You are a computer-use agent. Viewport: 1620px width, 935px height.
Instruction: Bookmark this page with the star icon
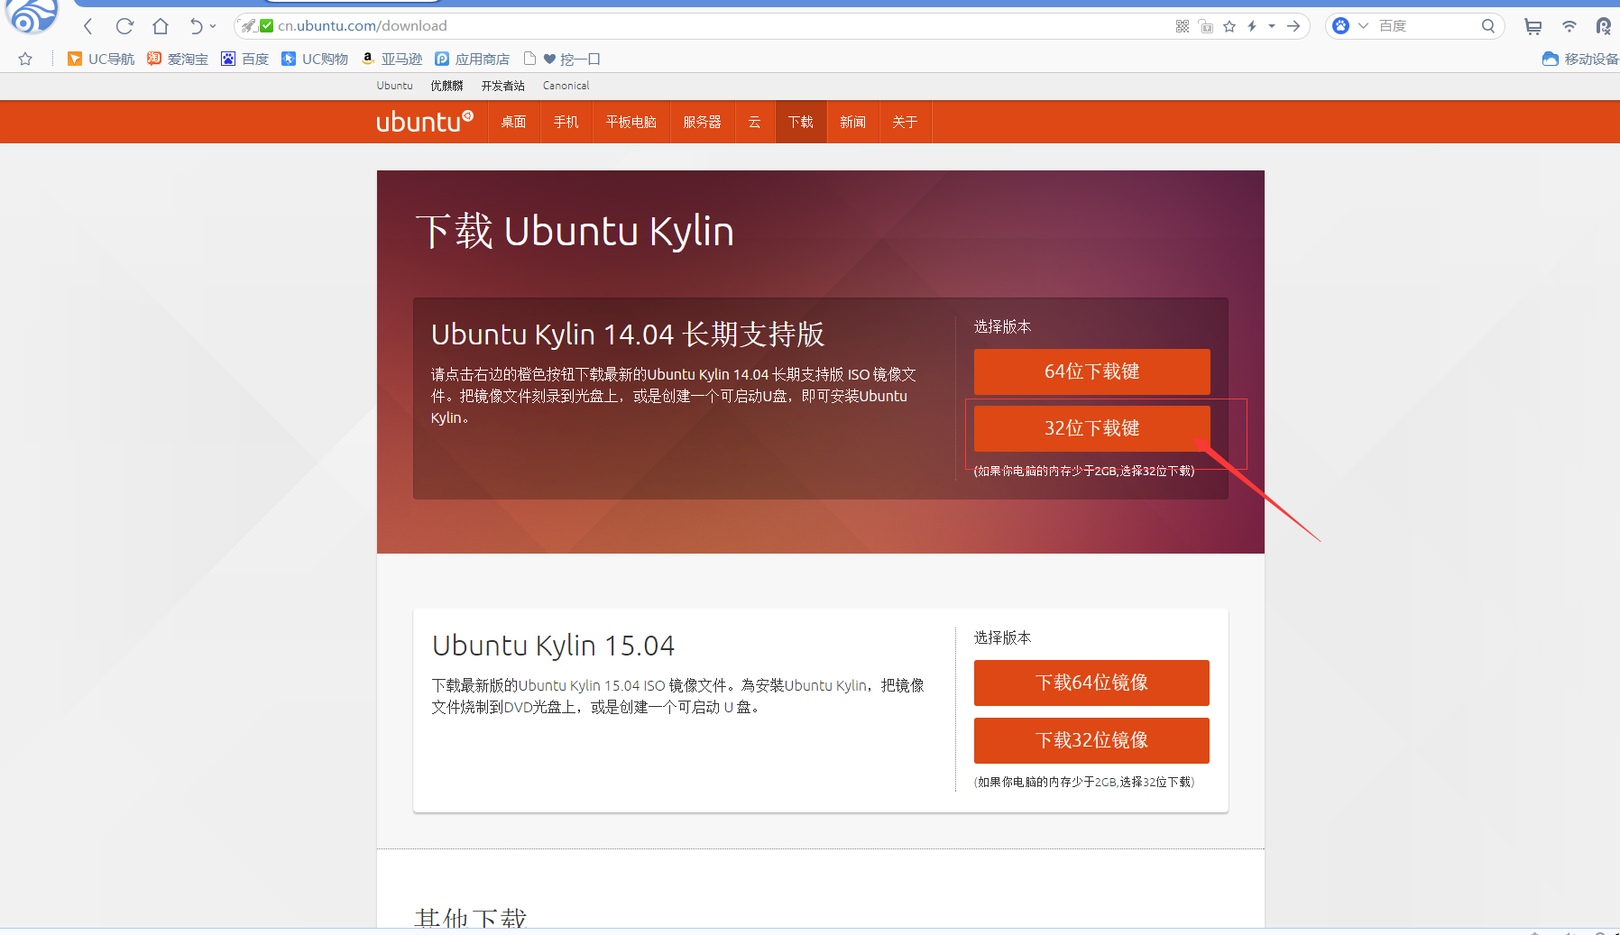pos(1229,26)
